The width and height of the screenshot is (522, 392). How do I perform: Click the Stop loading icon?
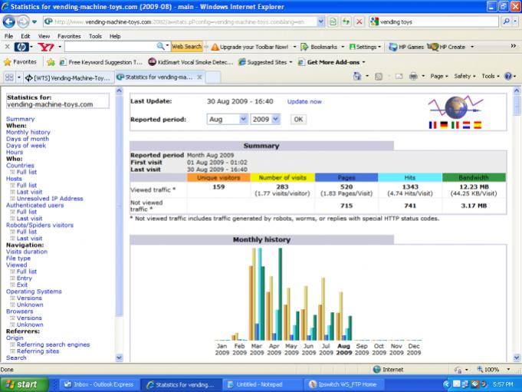click(x=359, y=21)
